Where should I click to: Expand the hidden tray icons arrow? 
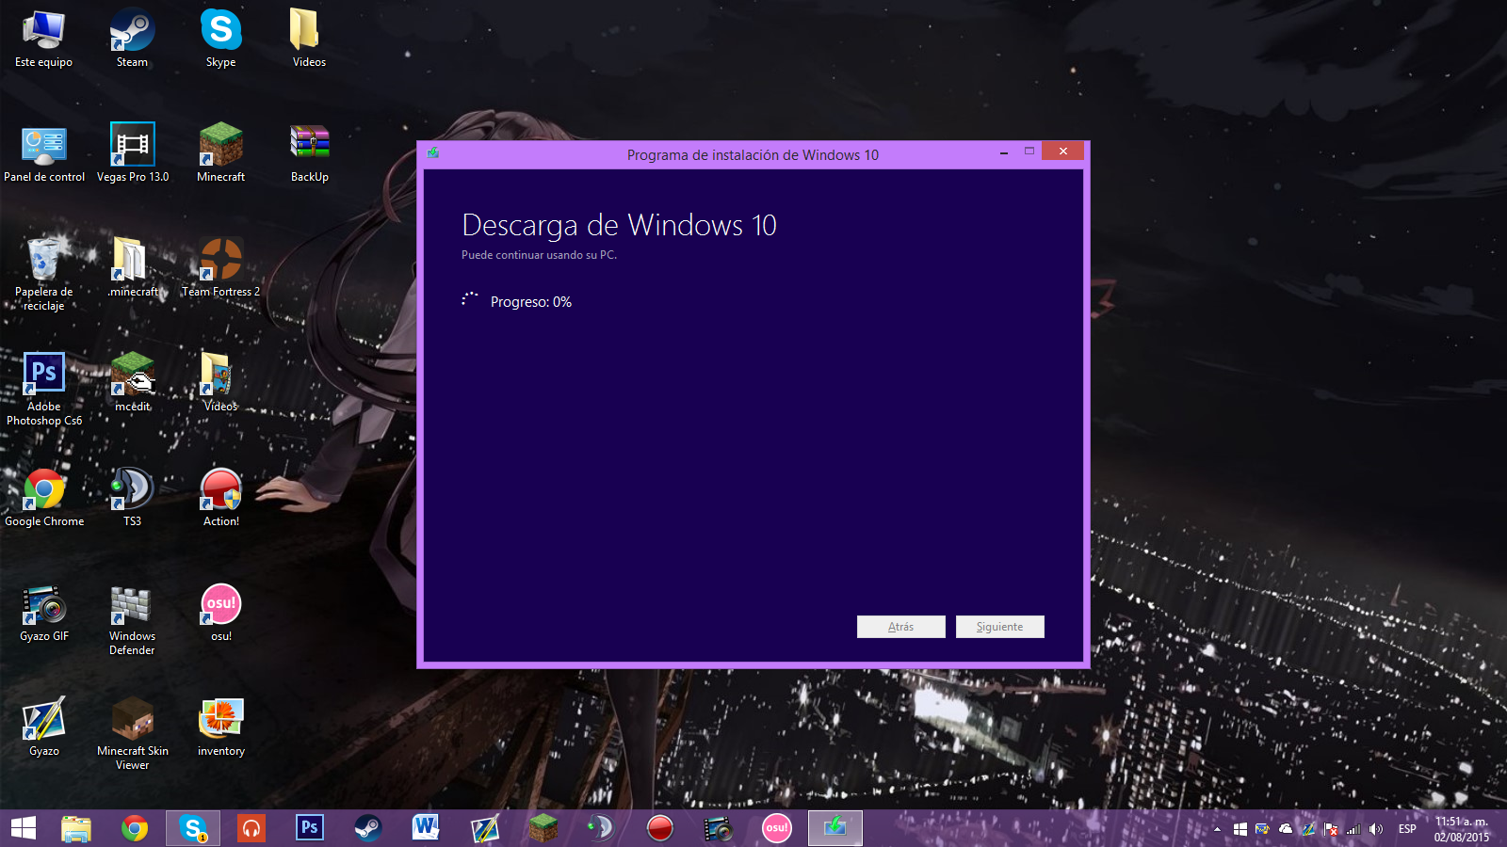[x=1217, y=829]
